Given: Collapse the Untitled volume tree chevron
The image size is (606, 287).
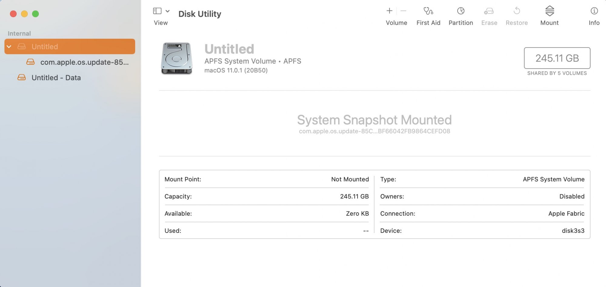Looking at the screenshot, I should 9,47.
